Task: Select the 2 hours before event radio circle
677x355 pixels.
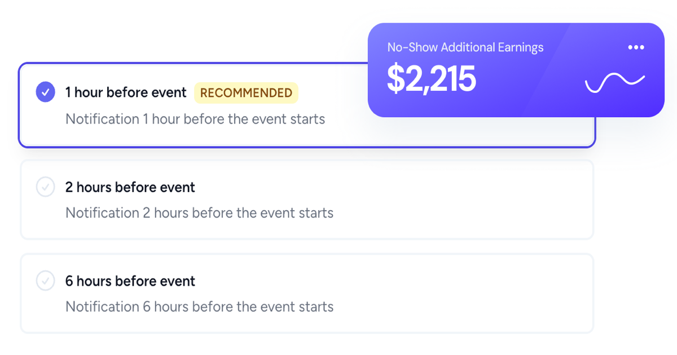Action: pos(45,187)
